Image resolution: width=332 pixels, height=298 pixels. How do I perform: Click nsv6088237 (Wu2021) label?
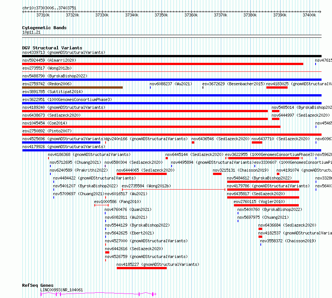point(171,84)
